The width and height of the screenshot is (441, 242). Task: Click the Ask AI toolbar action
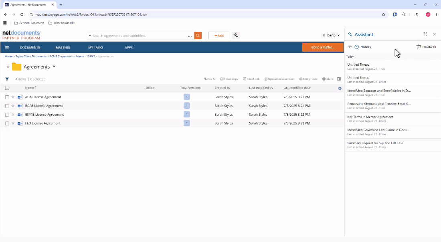pyautogui.click(x=210, y=79)
